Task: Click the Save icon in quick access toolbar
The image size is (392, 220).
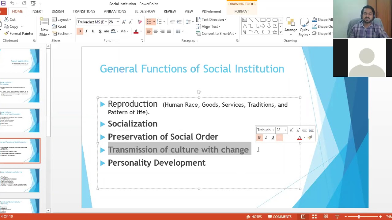Action: coord(3,4)
